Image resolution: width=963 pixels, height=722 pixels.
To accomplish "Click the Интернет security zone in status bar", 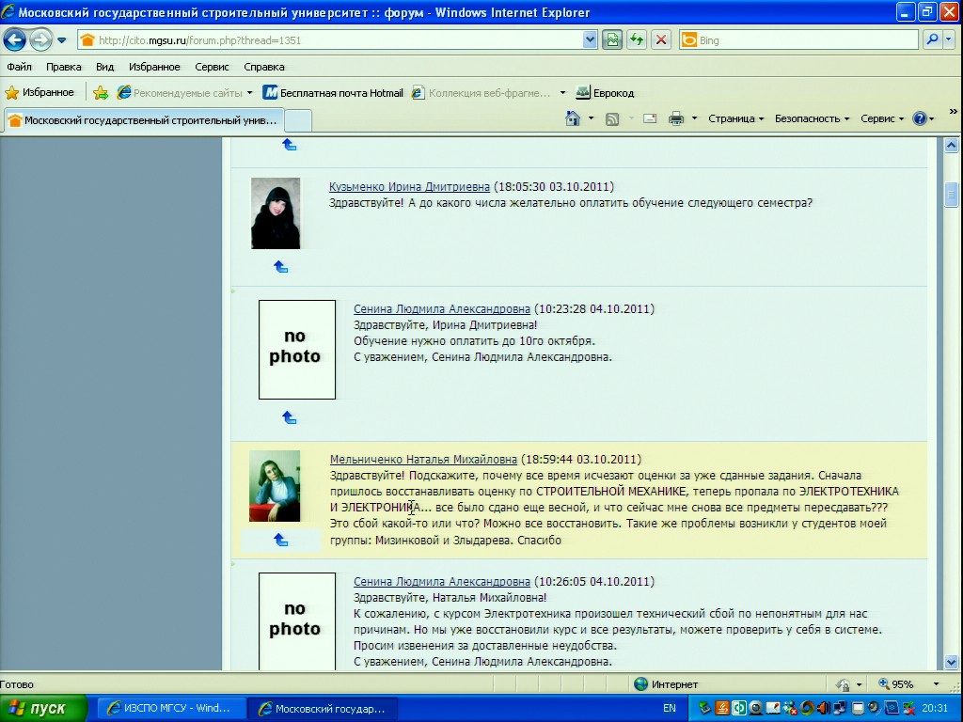I will coord(667,684).
